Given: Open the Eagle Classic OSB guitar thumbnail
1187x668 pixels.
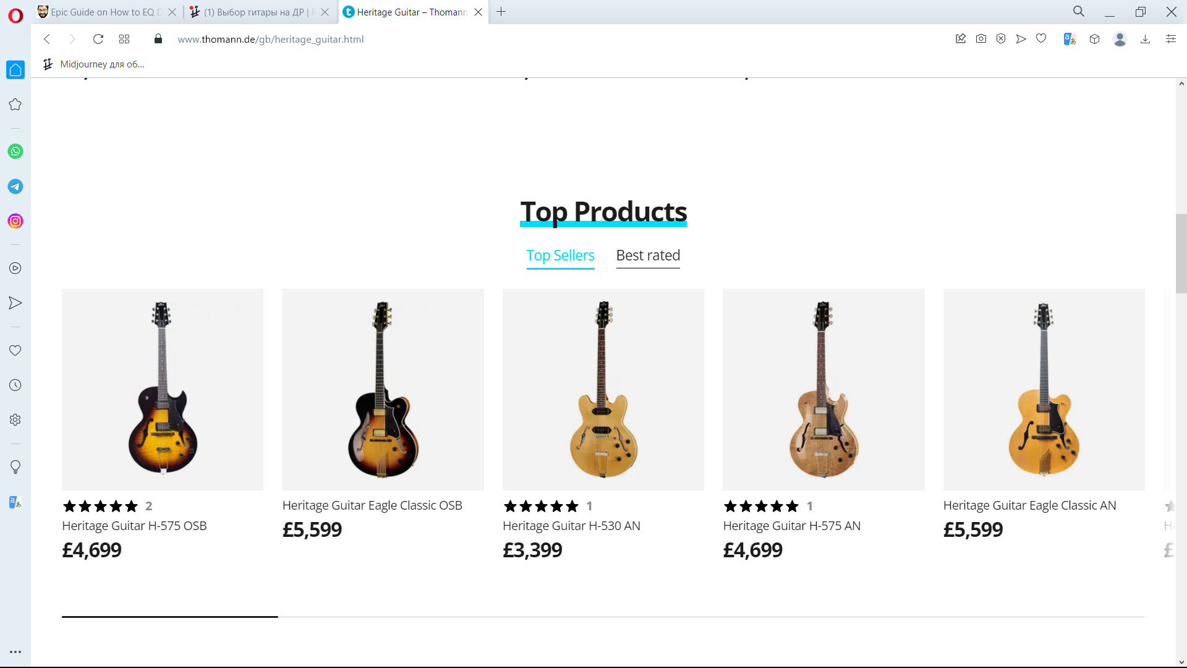Looking at the screenshot, I should pyautogui.click(x=383, y=390).
